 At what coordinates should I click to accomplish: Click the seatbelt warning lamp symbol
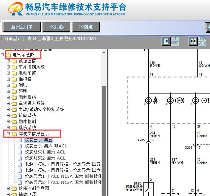pos(155,100)
